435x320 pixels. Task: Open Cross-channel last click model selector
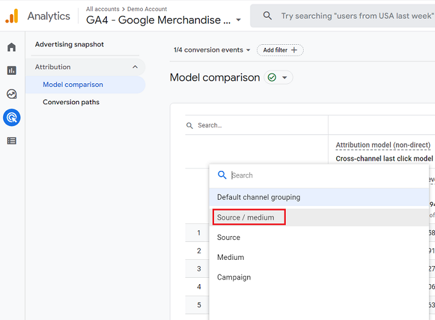click(x=384, y=159)
